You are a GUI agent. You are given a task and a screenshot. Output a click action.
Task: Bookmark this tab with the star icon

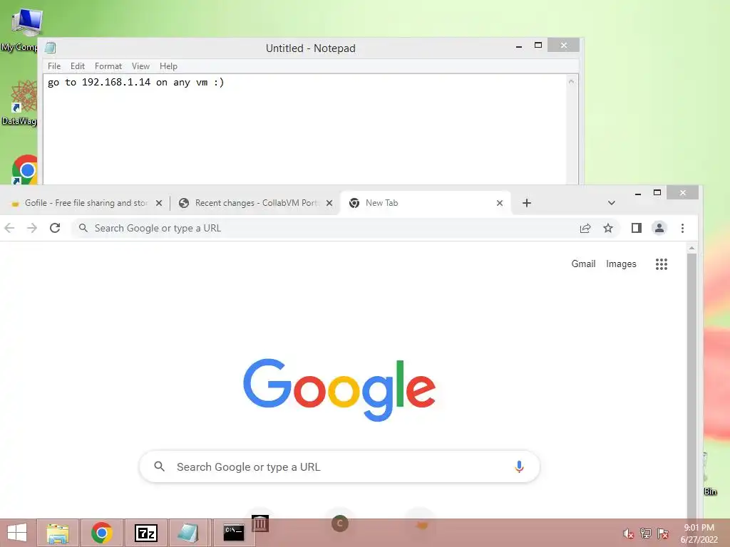point(608,228)
